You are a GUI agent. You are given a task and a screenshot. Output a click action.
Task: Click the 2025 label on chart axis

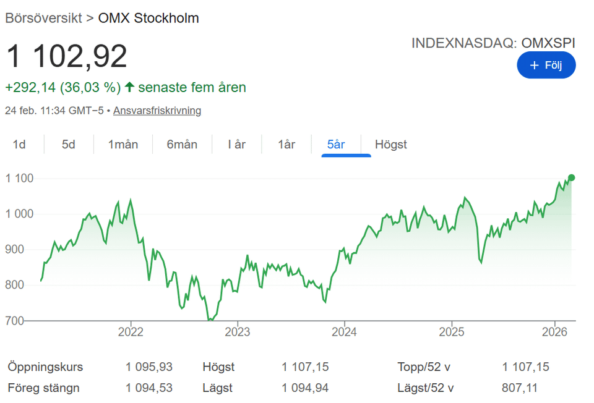(x=451, y=332)
